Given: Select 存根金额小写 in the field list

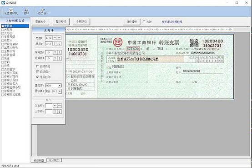Looking at the screenshot, I should 12,87.
